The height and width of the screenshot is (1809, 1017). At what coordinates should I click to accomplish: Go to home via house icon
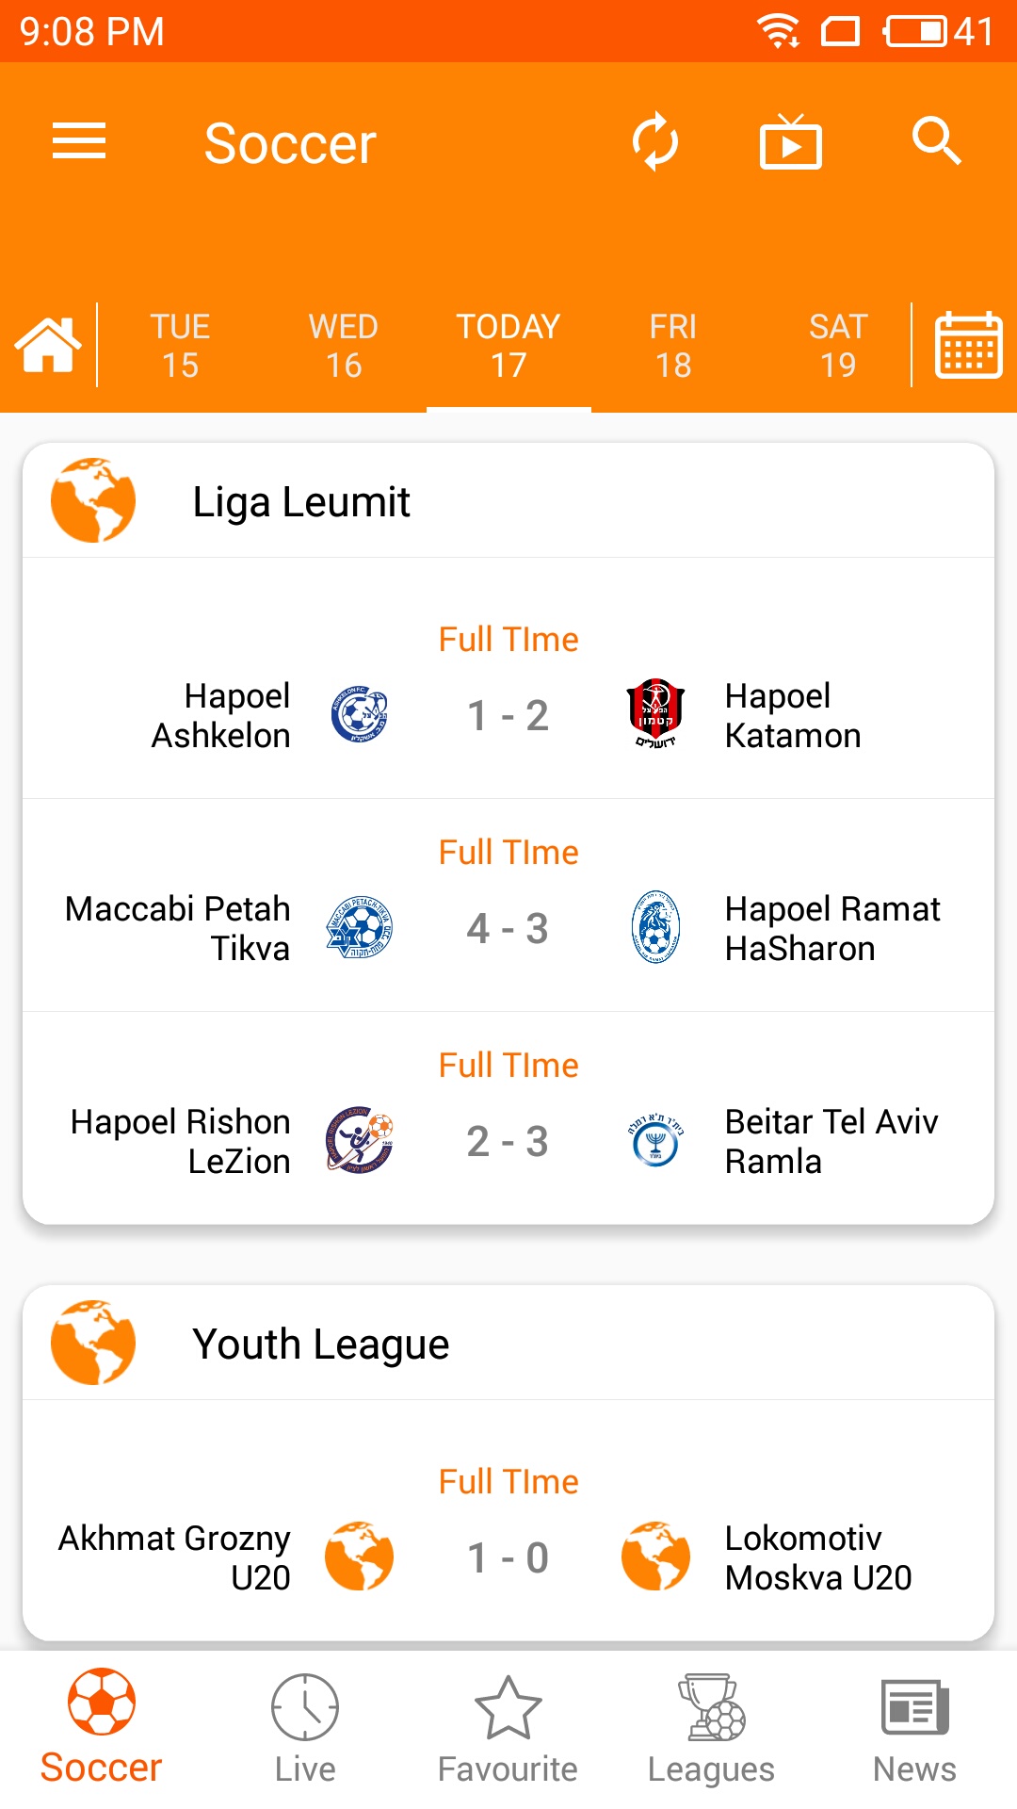(x=48, y=345)
